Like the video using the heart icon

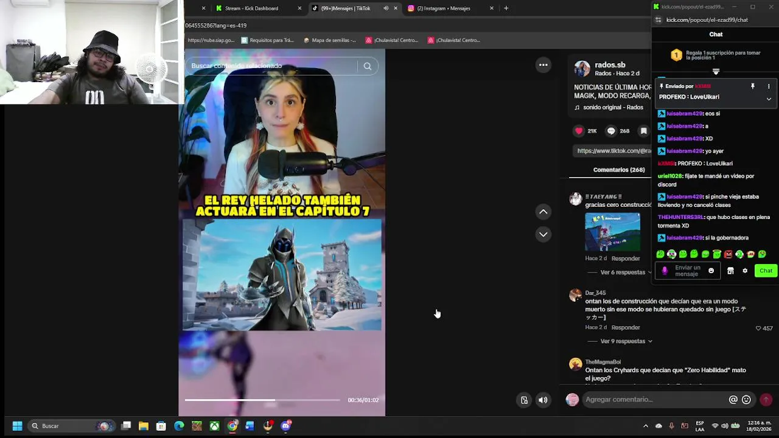pyautogui.click(x=579, y=131)
